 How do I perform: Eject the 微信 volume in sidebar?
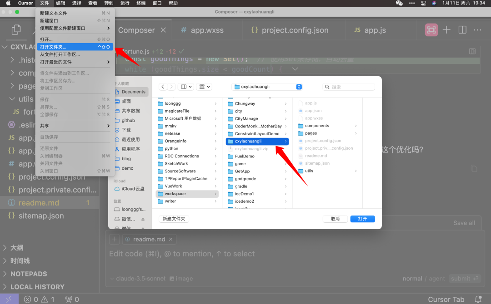[x=143, y=219]
